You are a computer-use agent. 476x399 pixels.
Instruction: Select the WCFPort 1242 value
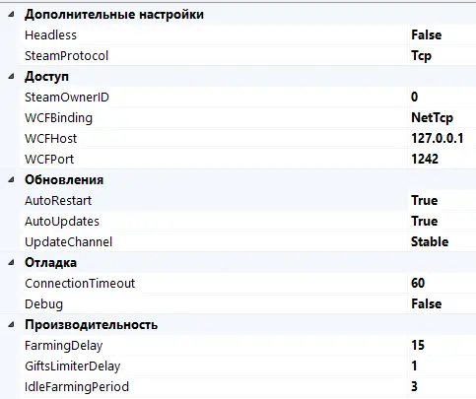pyautogui.click(x=442, y=159)
